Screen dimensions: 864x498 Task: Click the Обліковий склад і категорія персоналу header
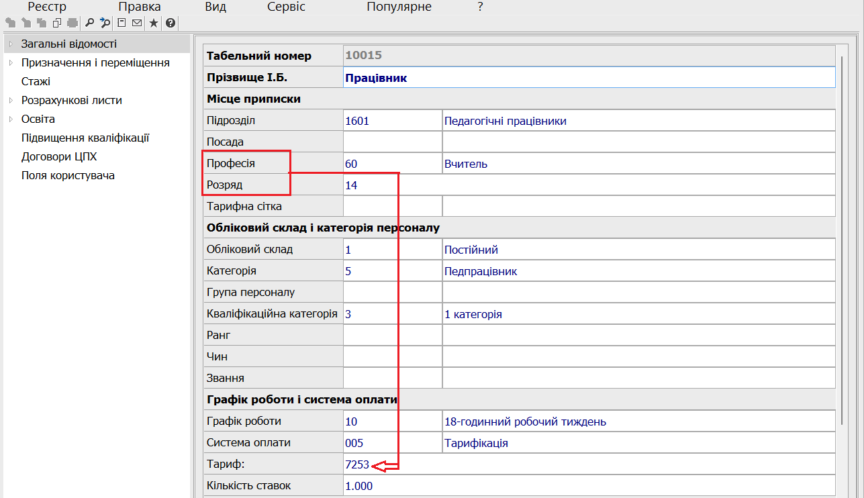pos(519,228)
